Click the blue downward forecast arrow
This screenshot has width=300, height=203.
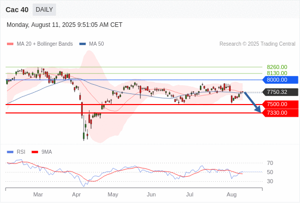coord(252,102)
